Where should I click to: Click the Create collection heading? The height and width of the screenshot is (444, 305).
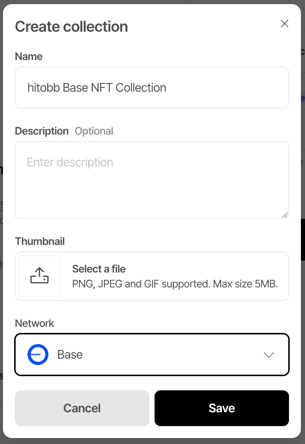coord(71,26)
